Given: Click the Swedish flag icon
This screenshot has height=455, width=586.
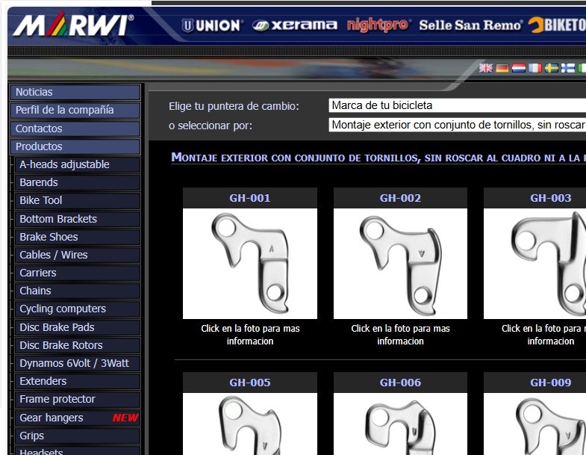Looking at the screenshot, I should 552,68.
